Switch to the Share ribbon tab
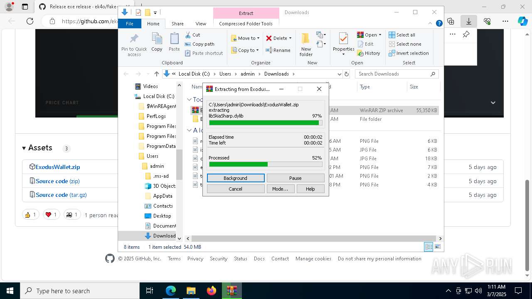 click(177, 24)
